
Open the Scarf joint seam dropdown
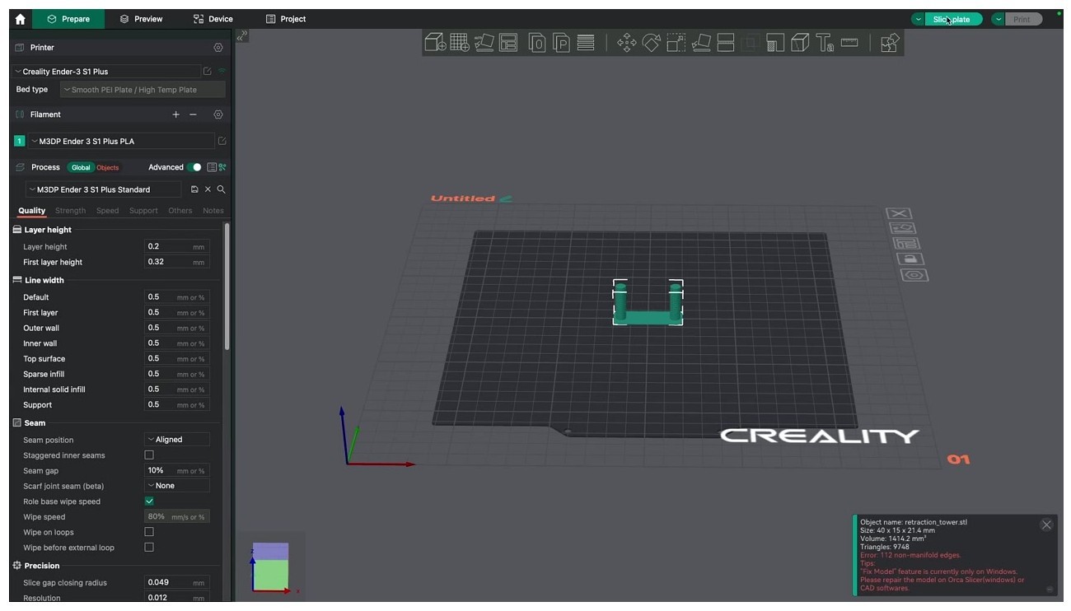click(x=177, y=486)
